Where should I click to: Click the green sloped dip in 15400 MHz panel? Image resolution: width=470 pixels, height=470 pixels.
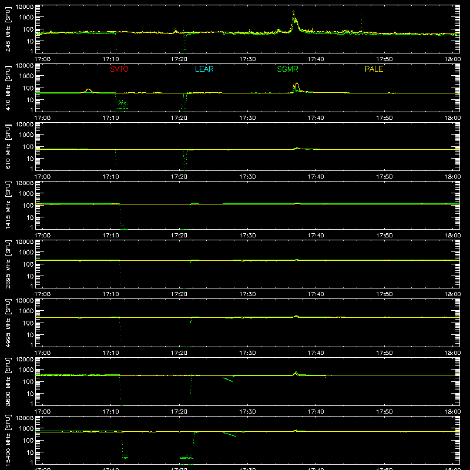229,434
